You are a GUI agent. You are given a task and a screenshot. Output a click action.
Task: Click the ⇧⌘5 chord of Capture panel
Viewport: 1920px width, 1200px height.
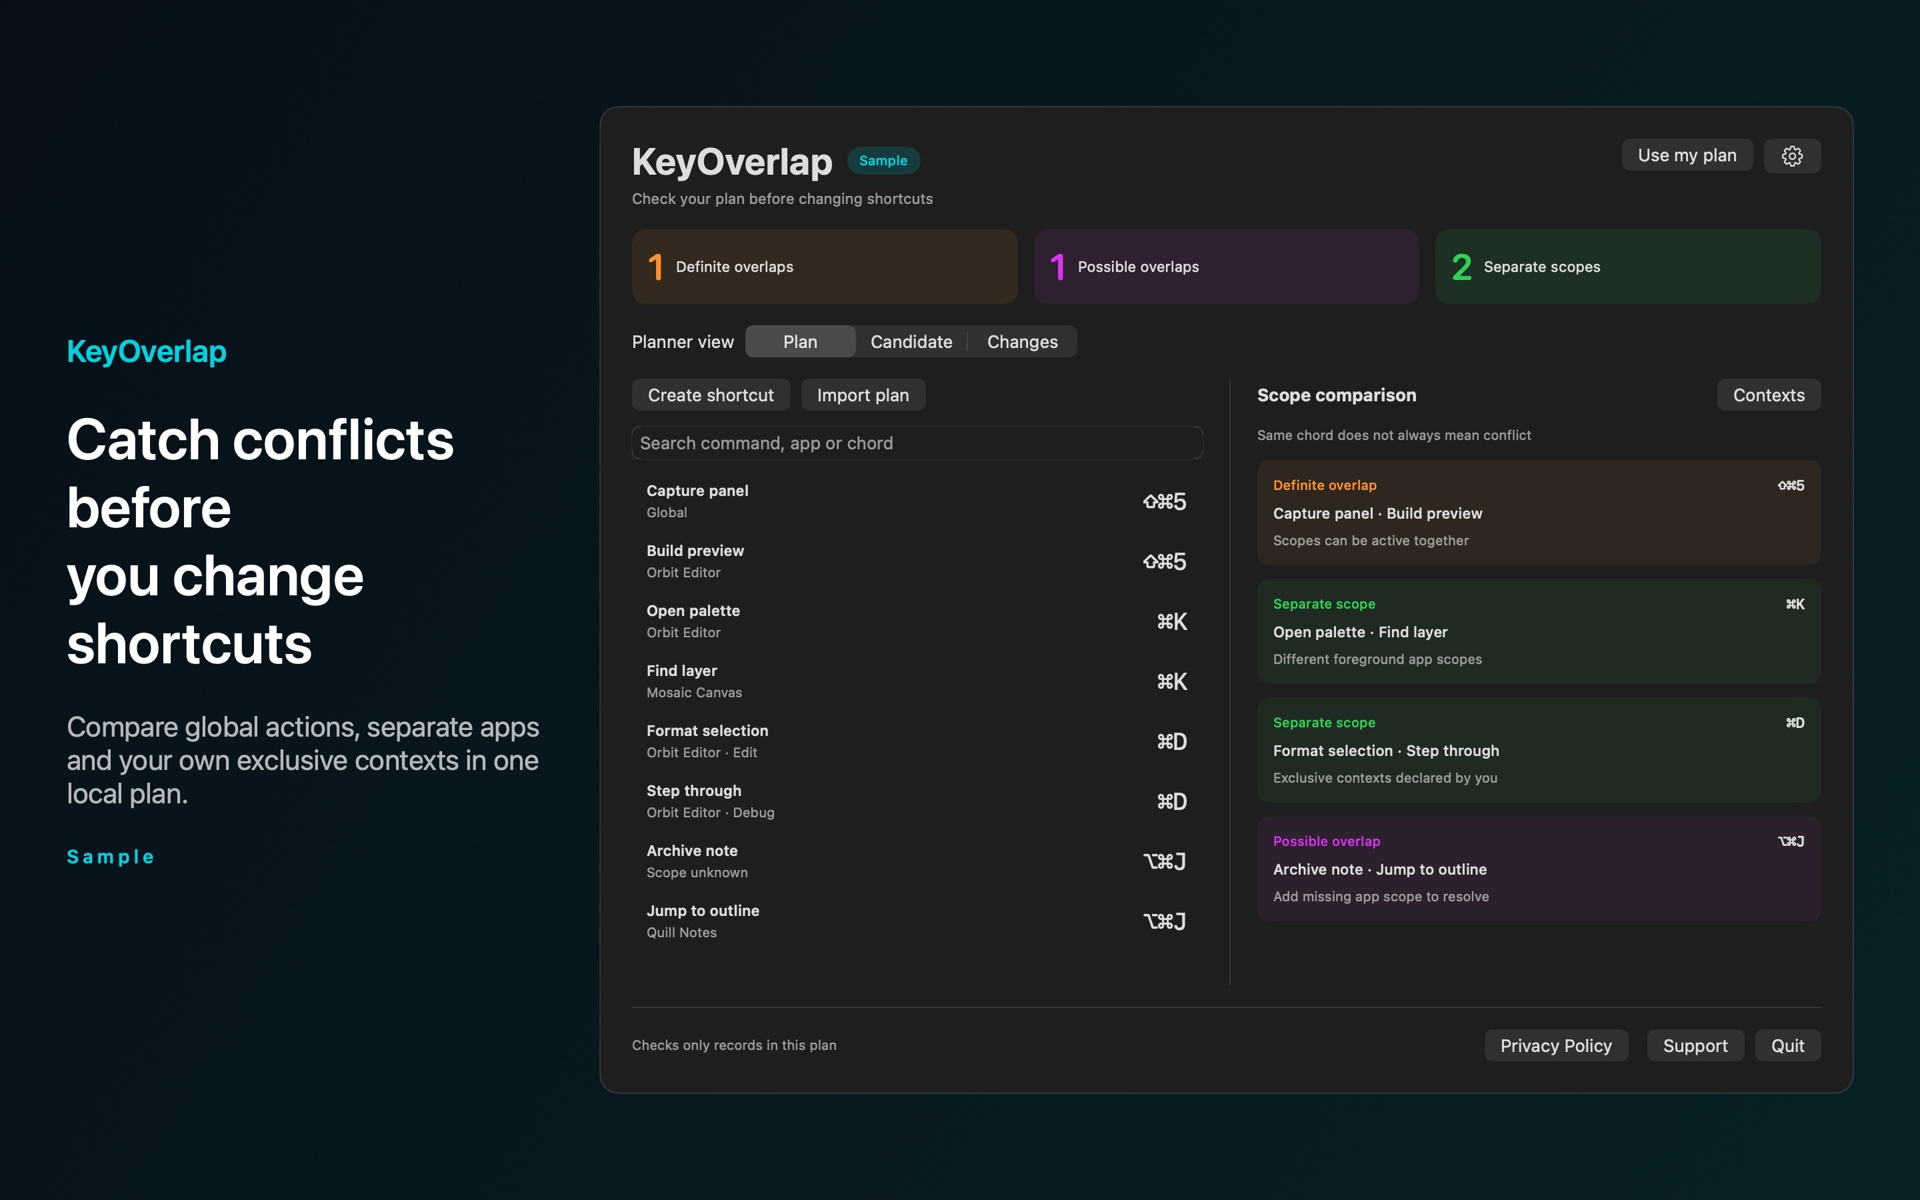click(1164, 501)
